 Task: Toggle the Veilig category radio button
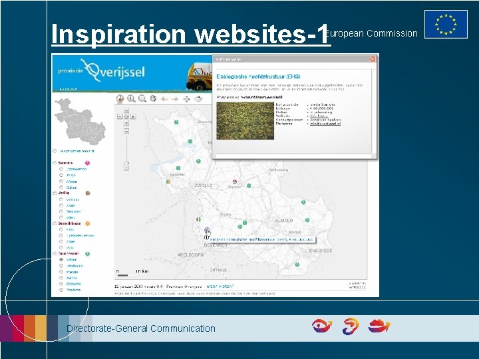55,193
